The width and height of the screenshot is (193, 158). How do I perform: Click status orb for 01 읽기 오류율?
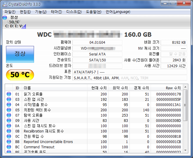pos(9,94)
